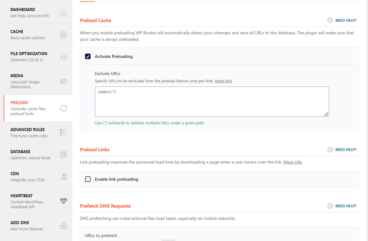Click the Heartbeat heart icon
This screenshot has width=368, height=241.
click(x=63, y=201)
